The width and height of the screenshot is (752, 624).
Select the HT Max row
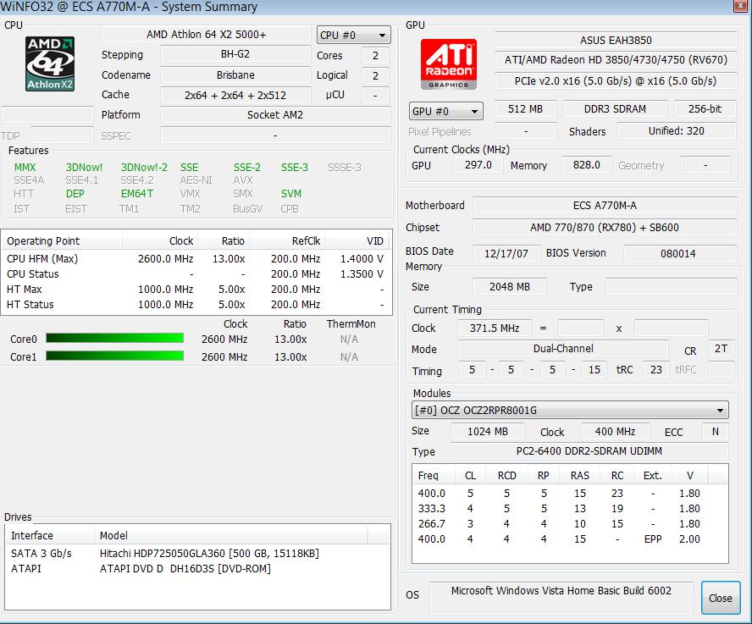pyautogui.click(x=196, y=290)
